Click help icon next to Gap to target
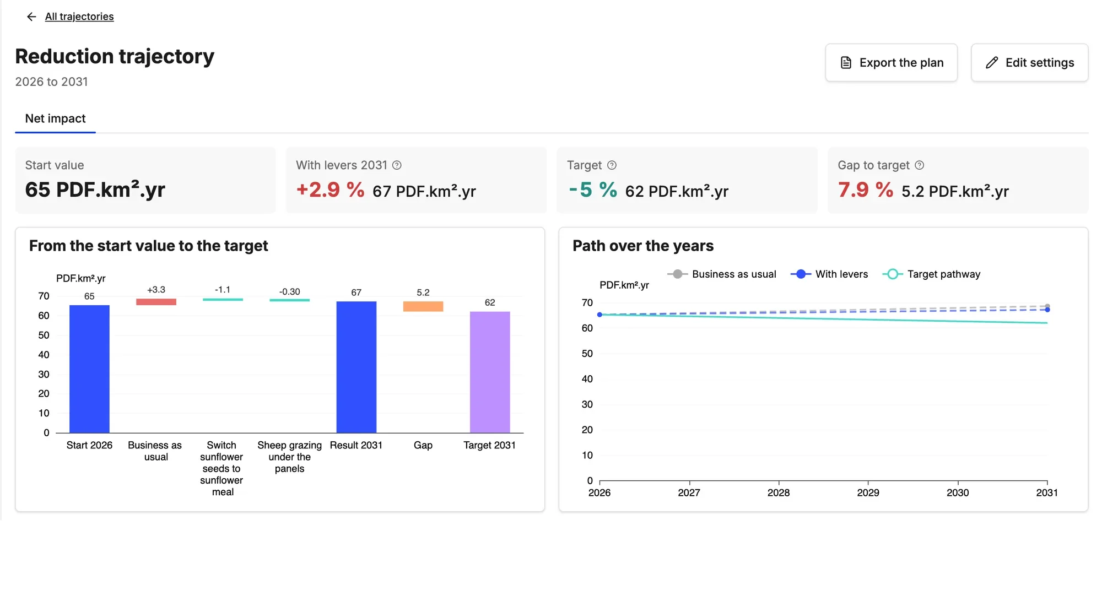 [919, 165]
